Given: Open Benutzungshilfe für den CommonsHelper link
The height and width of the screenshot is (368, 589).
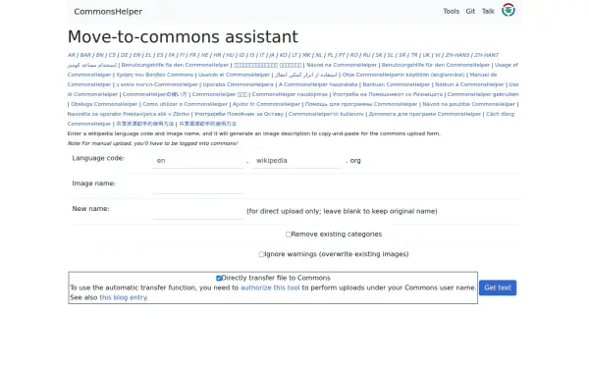Looking at the screenshot, I should point(435,65).
